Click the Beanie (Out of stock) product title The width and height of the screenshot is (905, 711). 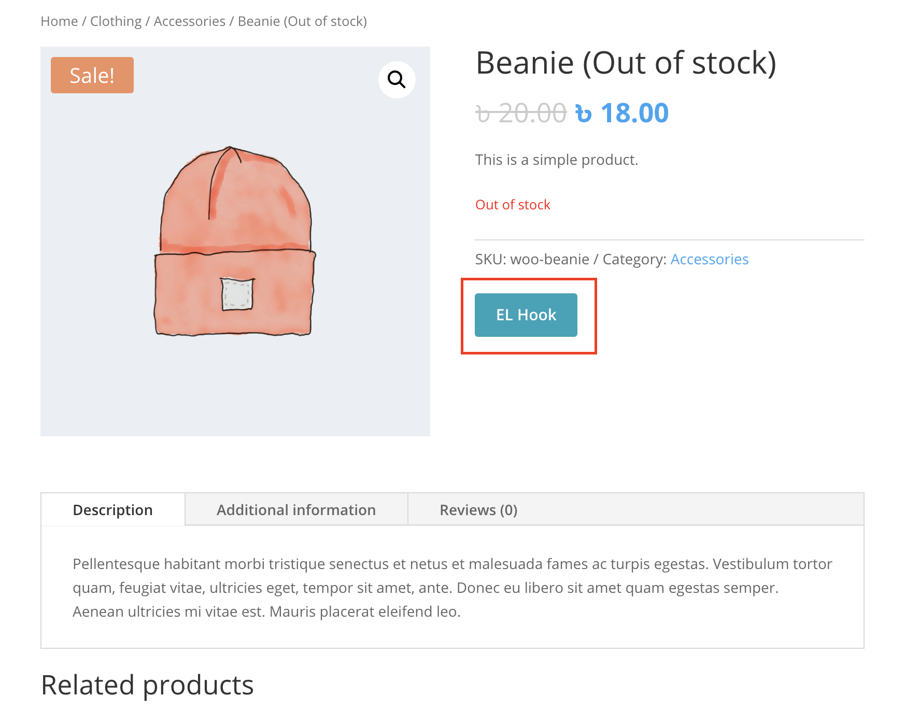click(626, 63)
